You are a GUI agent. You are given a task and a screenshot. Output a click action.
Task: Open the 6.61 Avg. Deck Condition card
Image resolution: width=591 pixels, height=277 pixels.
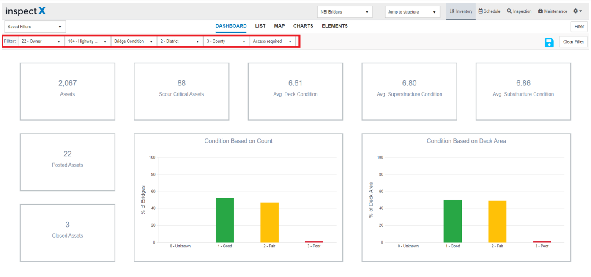pyautogui.click(x=295, y=92)
